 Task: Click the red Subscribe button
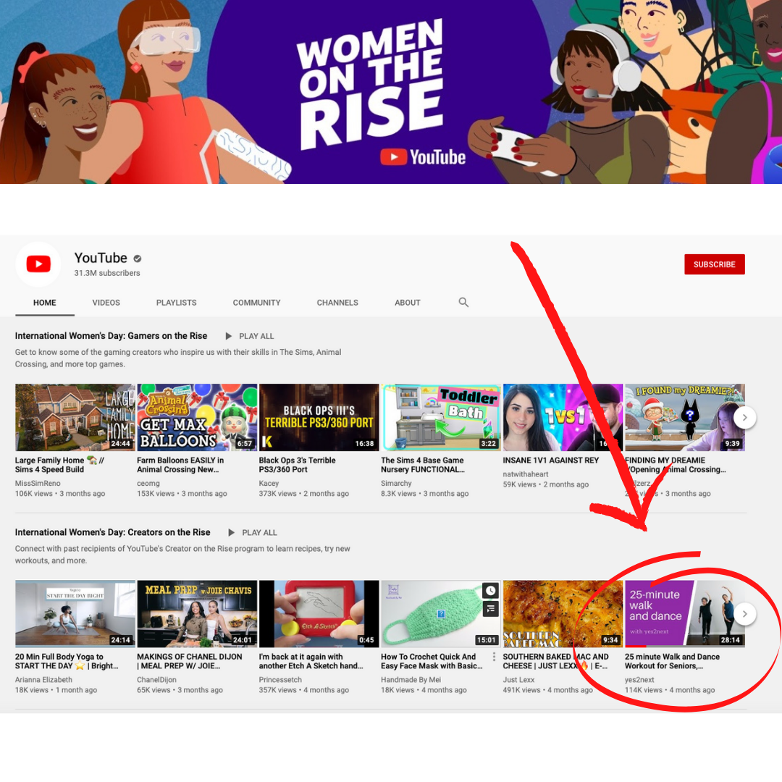(714, 264)
